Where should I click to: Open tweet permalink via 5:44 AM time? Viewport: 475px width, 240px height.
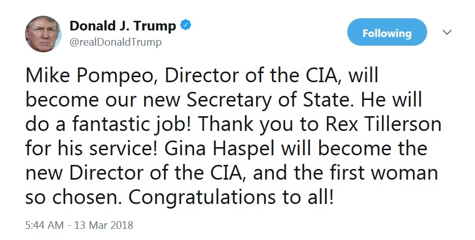(x=44, y=225)
